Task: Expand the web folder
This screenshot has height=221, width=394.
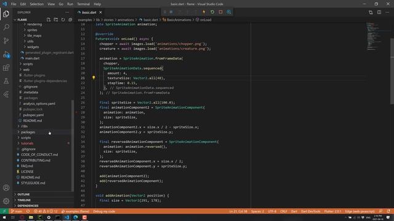Action: coord(26,69)
